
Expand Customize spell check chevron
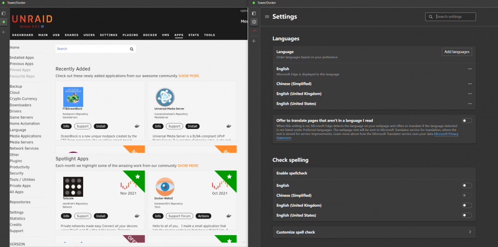point(470,232)
